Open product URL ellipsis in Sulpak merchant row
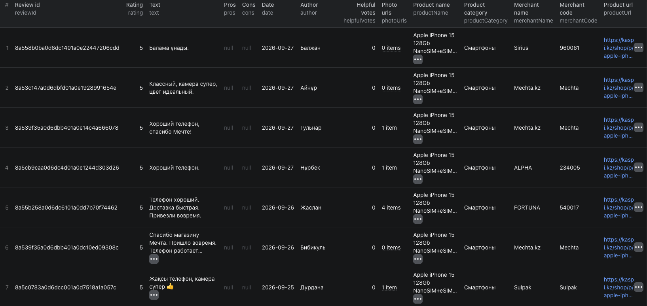Image resolution: width=647 pixels, height=306 pixels. coord(639,287)
